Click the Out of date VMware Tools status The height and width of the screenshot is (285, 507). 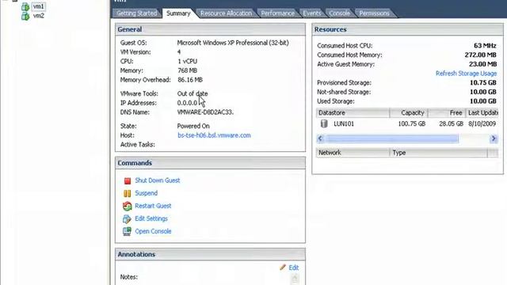tap(193, 93)
